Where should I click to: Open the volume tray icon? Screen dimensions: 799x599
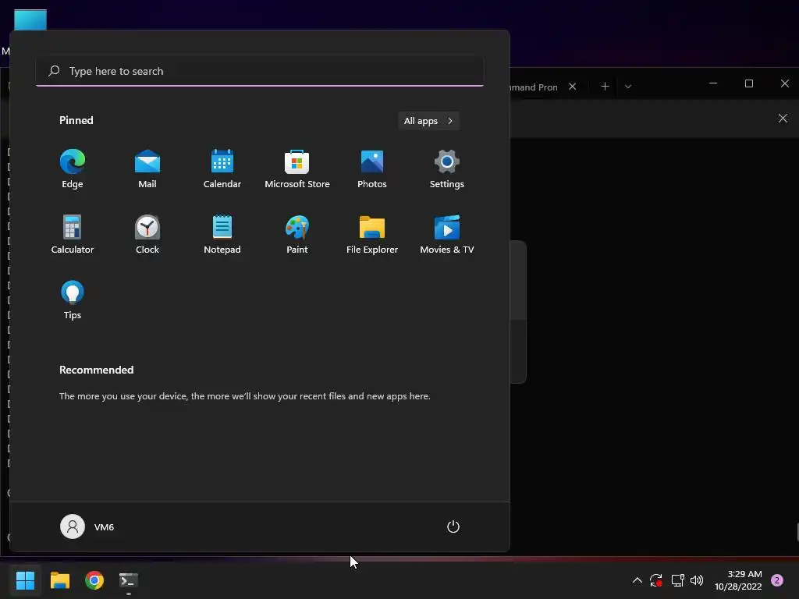coord(697,580)
